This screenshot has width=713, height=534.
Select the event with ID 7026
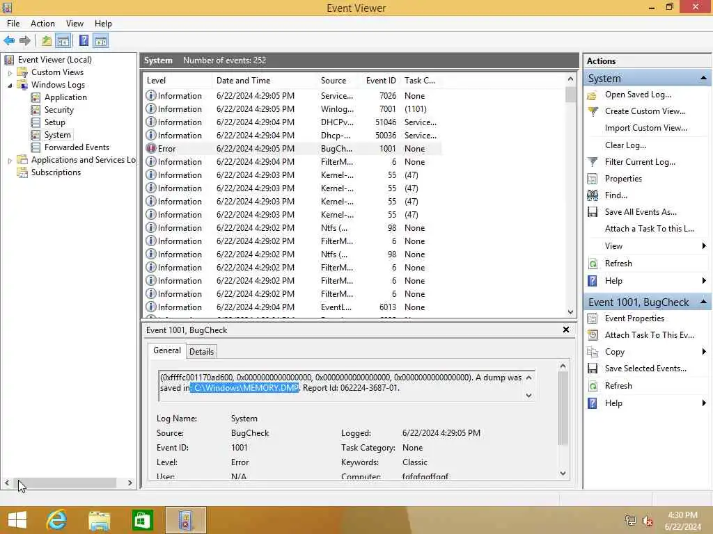point(291,96)
